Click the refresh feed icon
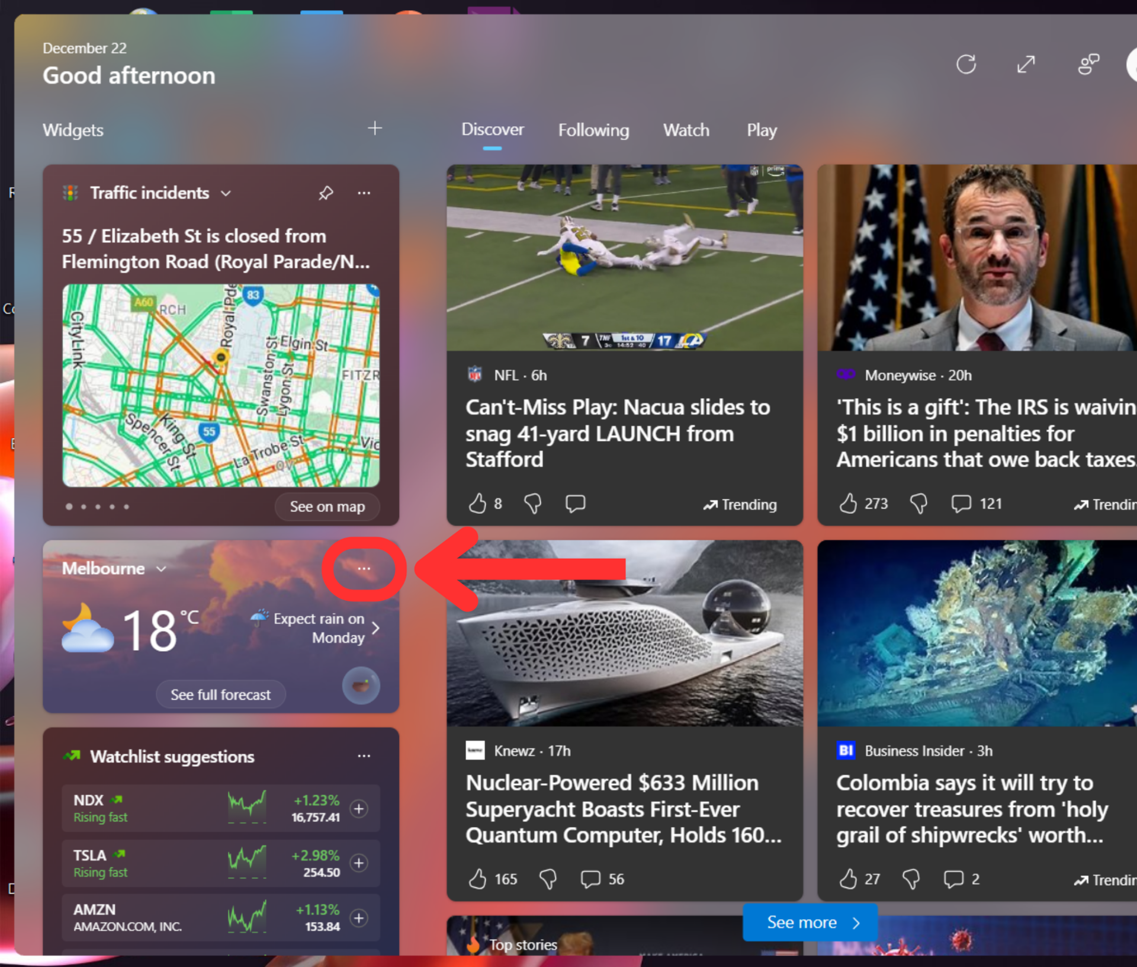This screenshot has width=1137, height=967. pos(966,64)
